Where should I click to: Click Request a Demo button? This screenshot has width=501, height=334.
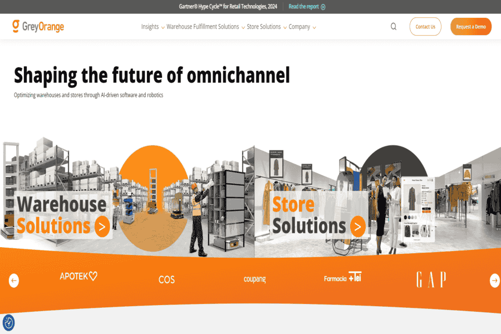pyautogui.click(x=471, y=27)
